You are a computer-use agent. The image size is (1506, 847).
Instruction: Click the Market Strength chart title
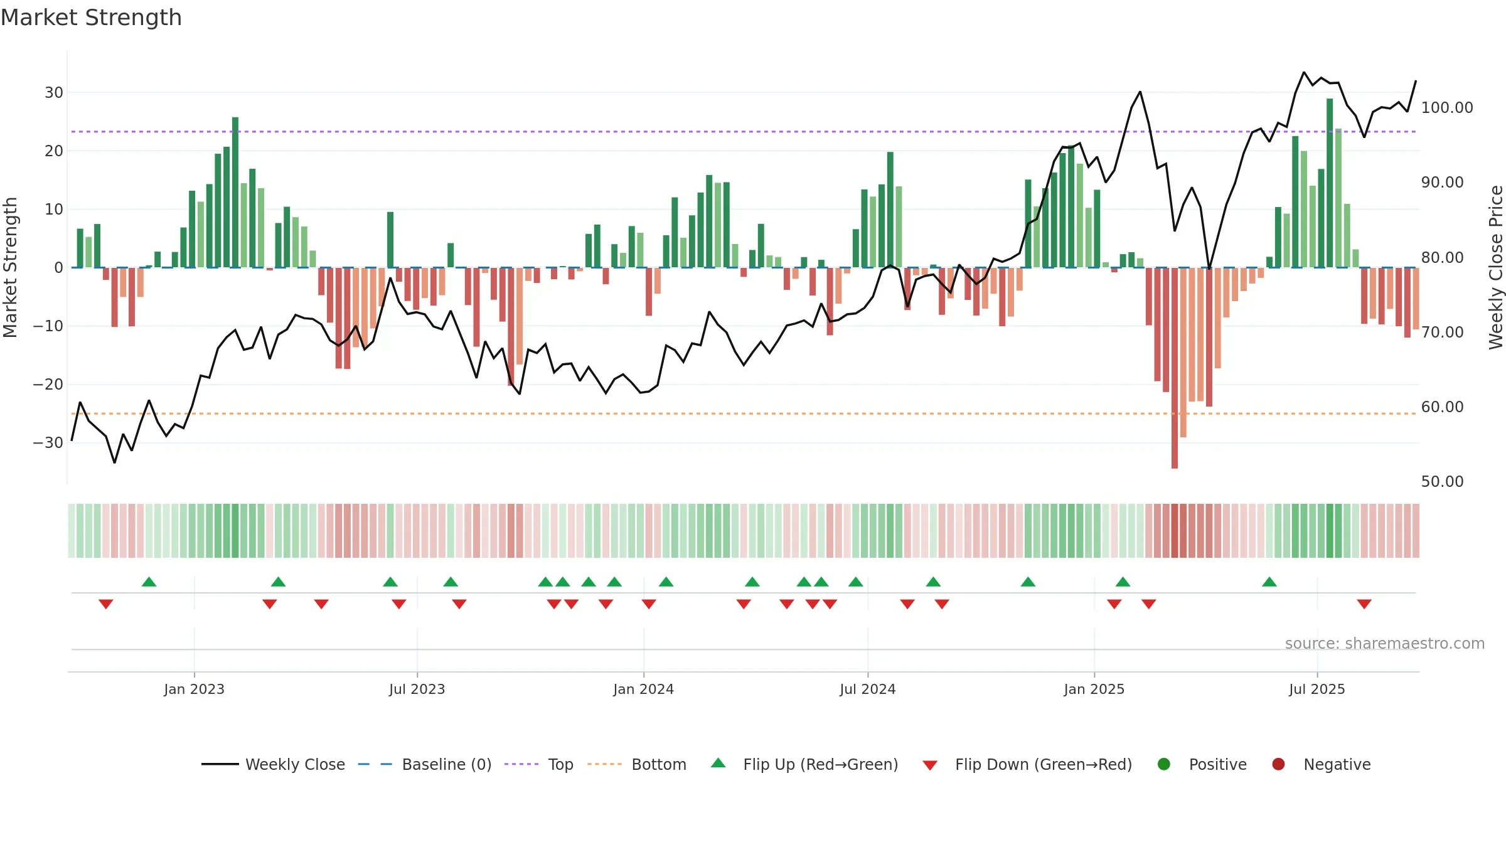(x=91, y=18)
